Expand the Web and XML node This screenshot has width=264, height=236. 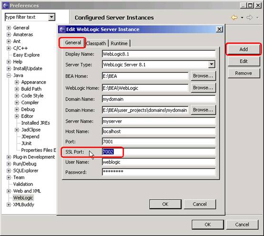point(9,191)
